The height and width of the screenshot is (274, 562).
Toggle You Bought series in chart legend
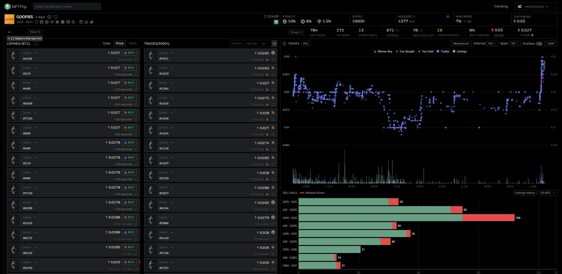tap(406, 51)
